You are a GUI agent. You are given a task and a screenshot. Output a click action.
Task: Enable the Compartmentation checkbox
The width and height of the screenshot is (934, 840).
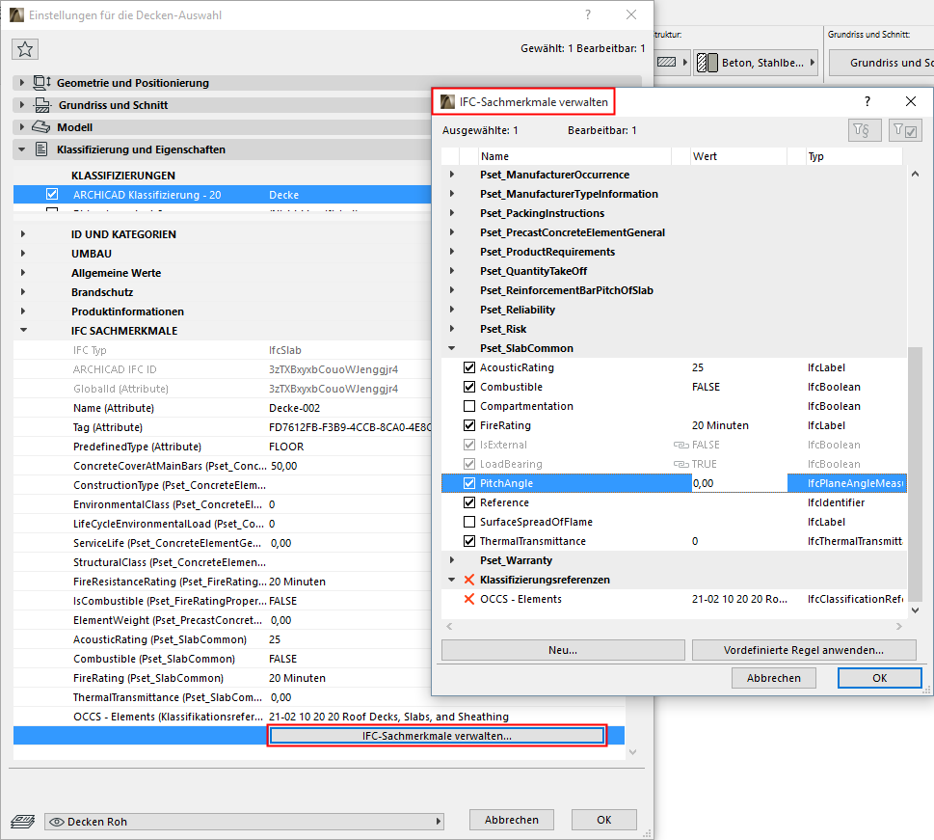click(x=468, y=406)
